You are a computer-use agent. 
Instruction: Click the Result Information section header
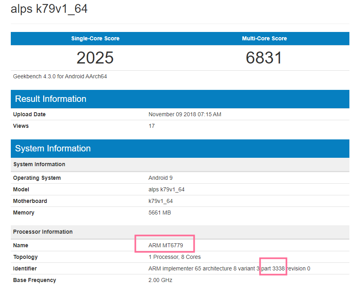[51, 99]
